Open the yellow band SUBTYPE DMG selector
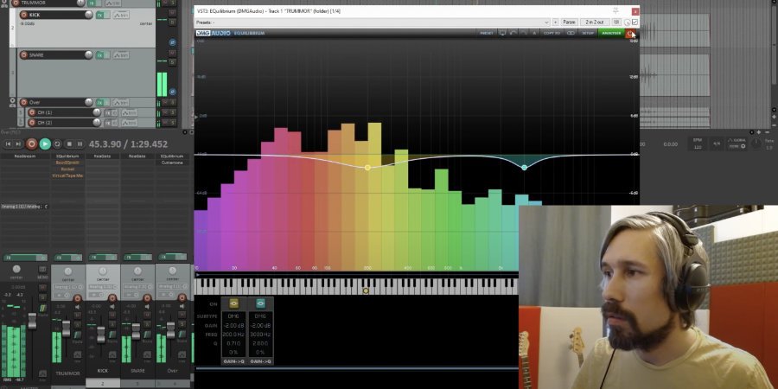The image size is (778, 389). click(234, 316)
